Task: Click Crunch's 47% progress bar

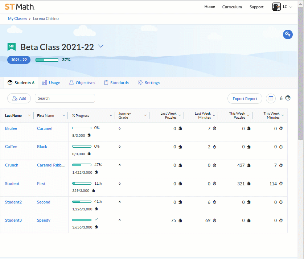Action: tap(82, 165)
